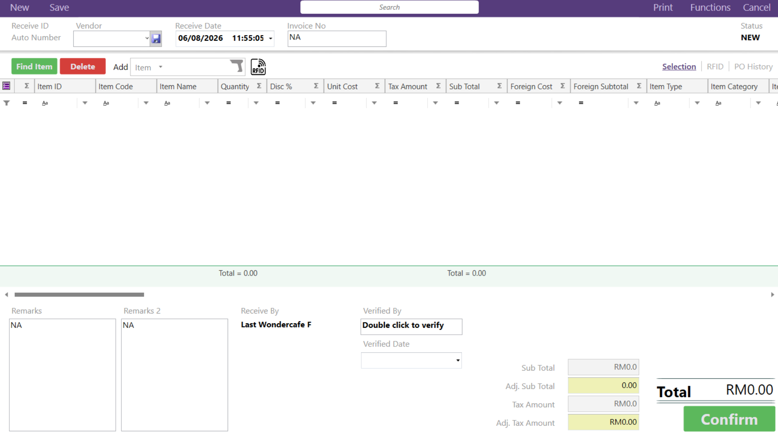Click the barcode scanner gun icon
778x435 pixels.
[236, 66]
